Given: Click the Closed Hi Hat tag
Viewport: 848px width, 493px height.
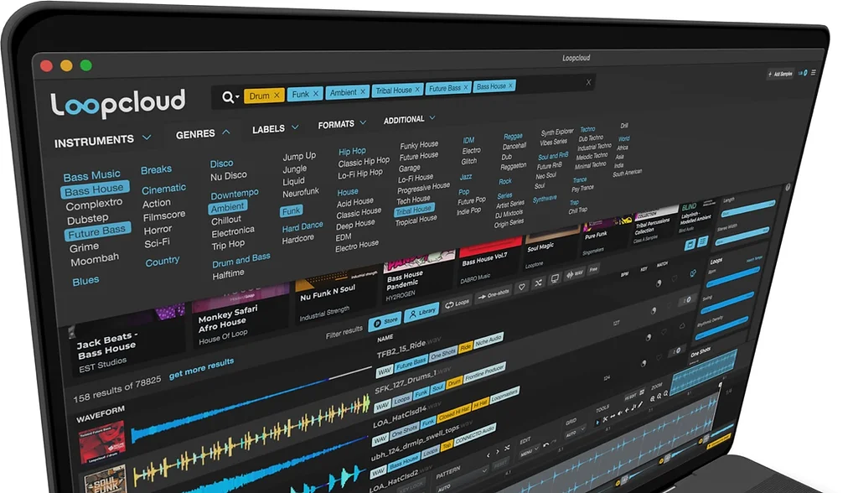Looking at the screenshot, I should click(453, 413).
